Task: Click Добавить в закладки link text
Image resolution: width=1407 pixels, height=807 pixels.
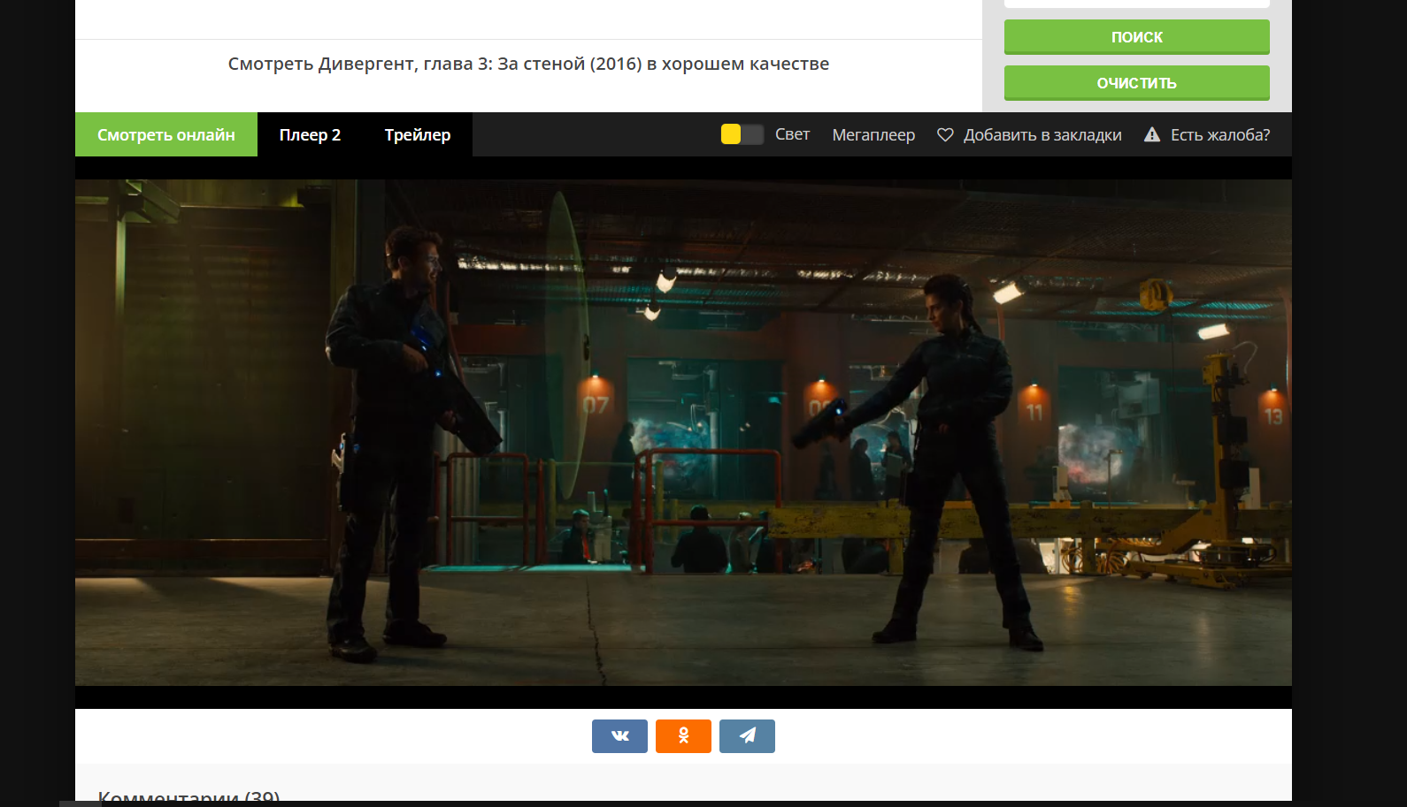Action: click(1042, 134)
